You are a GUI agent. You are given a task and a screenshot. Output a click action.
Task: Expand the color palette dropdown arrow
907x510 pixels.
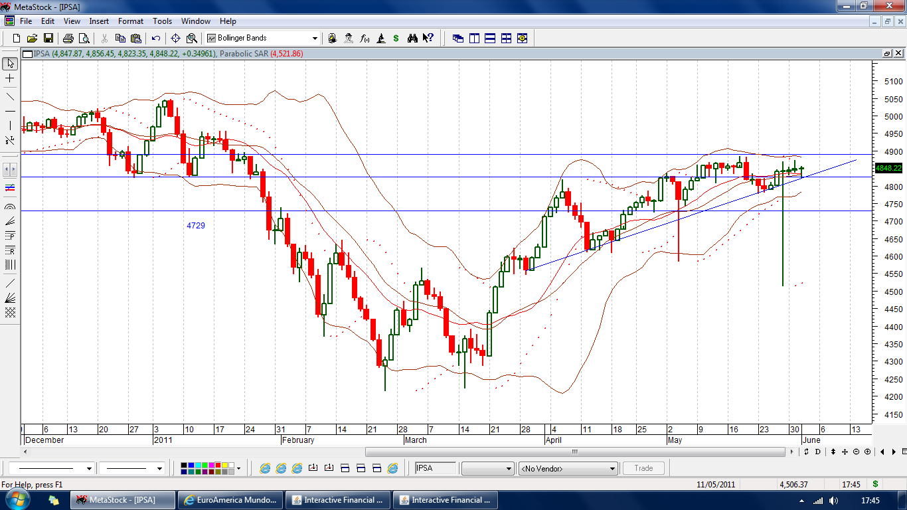tap(238, 469)
